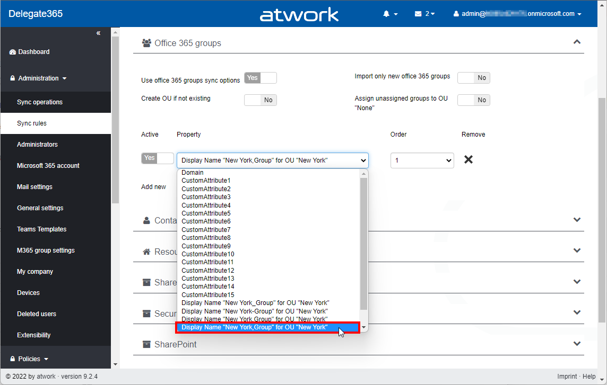
Task: Collapse sidebar with double-arrow icon
Action: coord(98,33)
